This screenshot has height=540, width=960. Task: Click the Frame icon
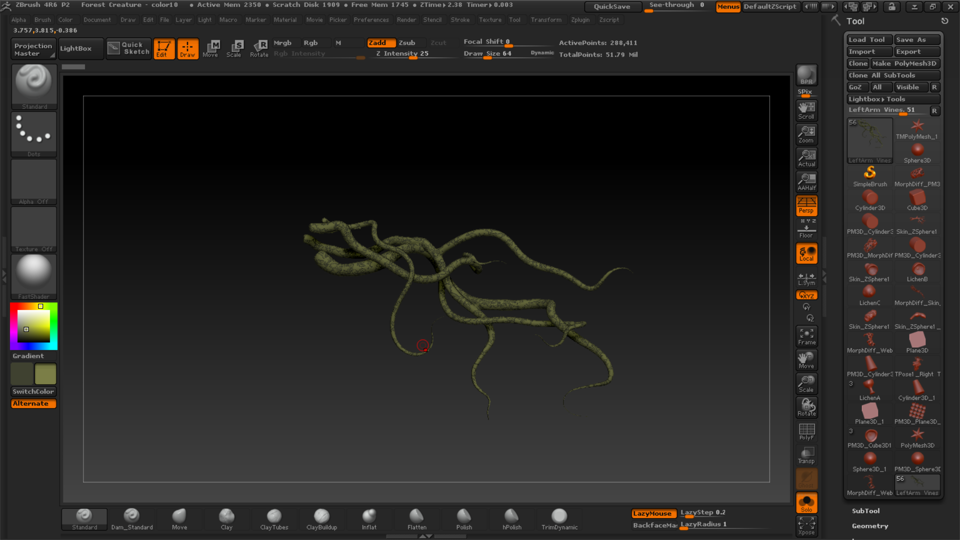point(806,336)
